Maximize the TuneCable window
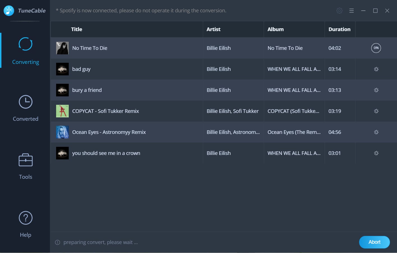 click(375, 11)
